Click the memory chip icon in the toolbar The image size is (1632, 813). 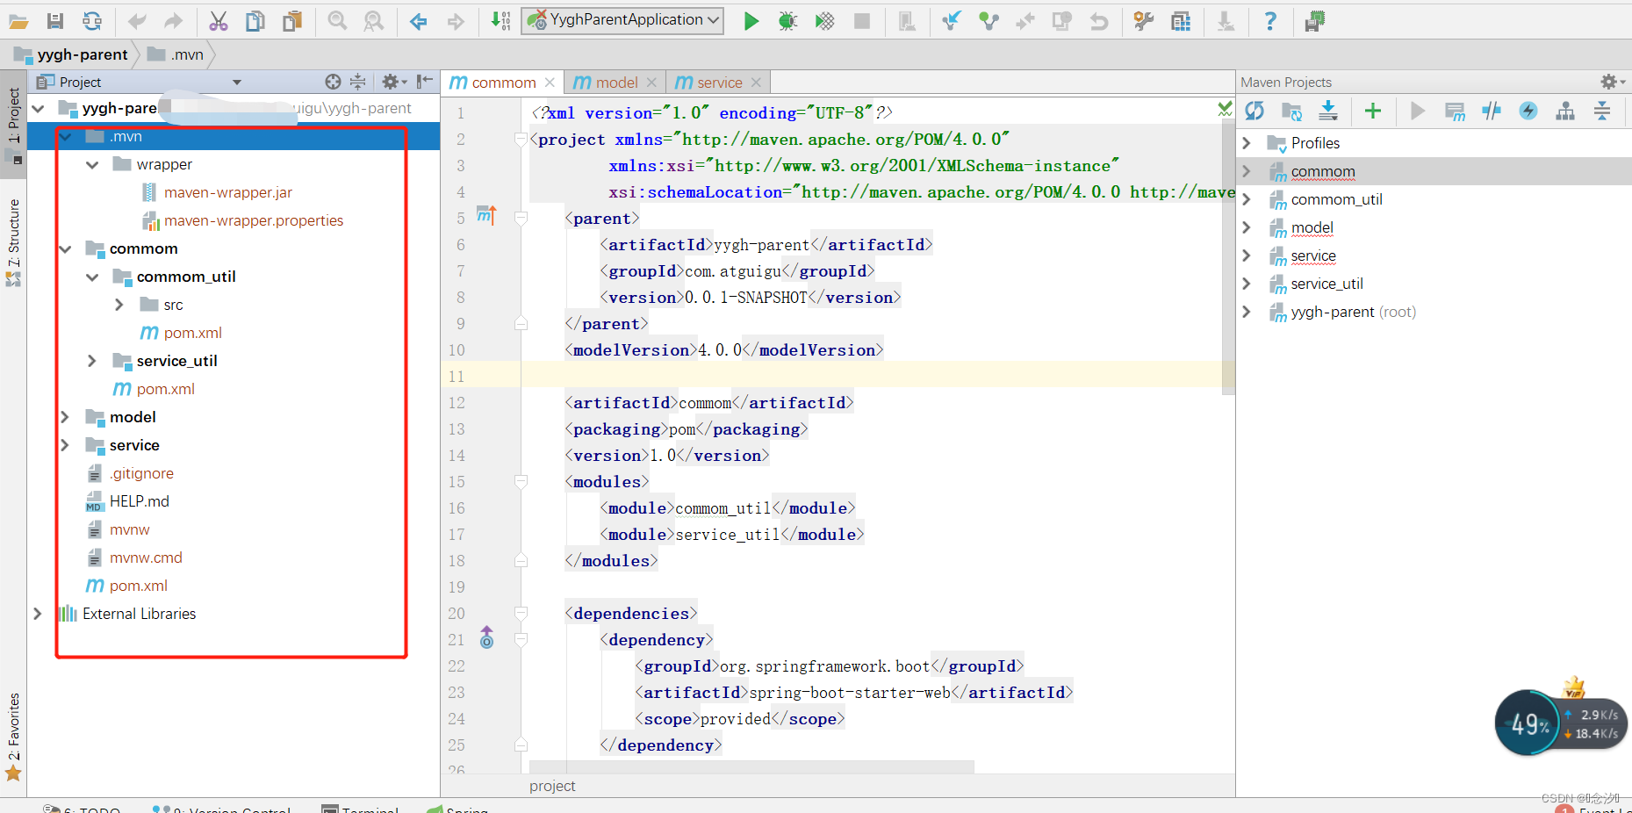(1314, 21)
